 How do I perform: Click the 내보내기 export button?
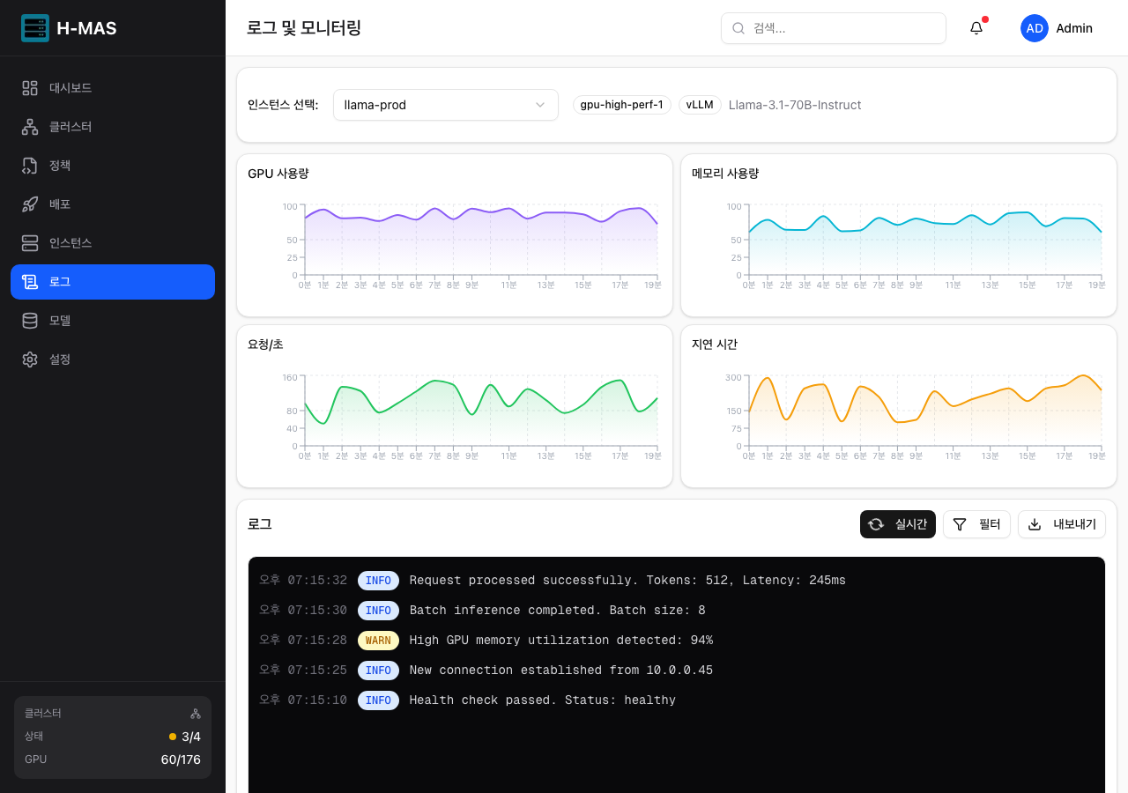(x=1061, y=523)
